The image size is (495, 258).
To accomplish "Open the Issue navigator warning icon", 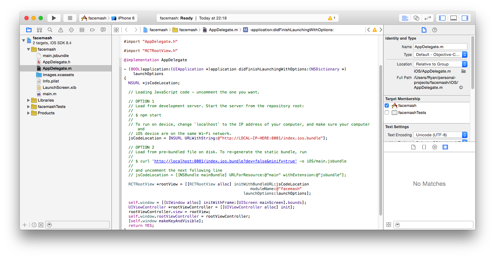I will [x=61, y=30].
